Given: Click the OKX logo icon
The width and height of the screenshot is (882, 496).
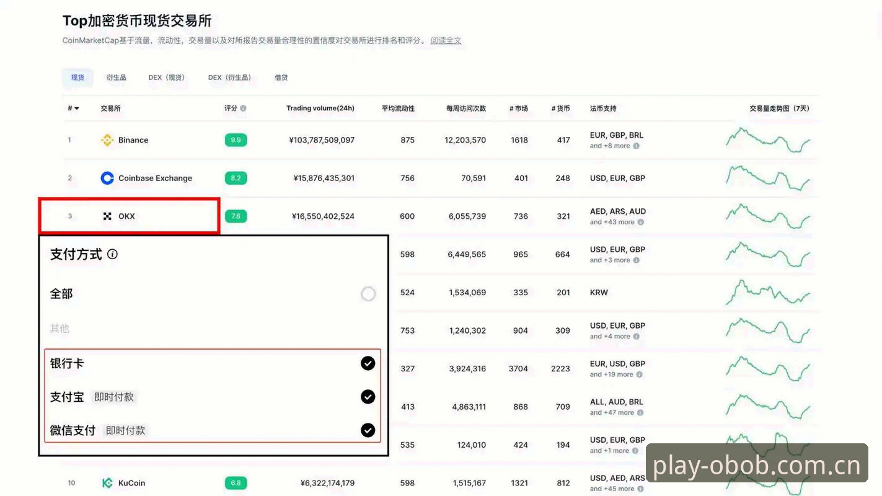Looking at the screenshot, I should [x=107, y=216].
